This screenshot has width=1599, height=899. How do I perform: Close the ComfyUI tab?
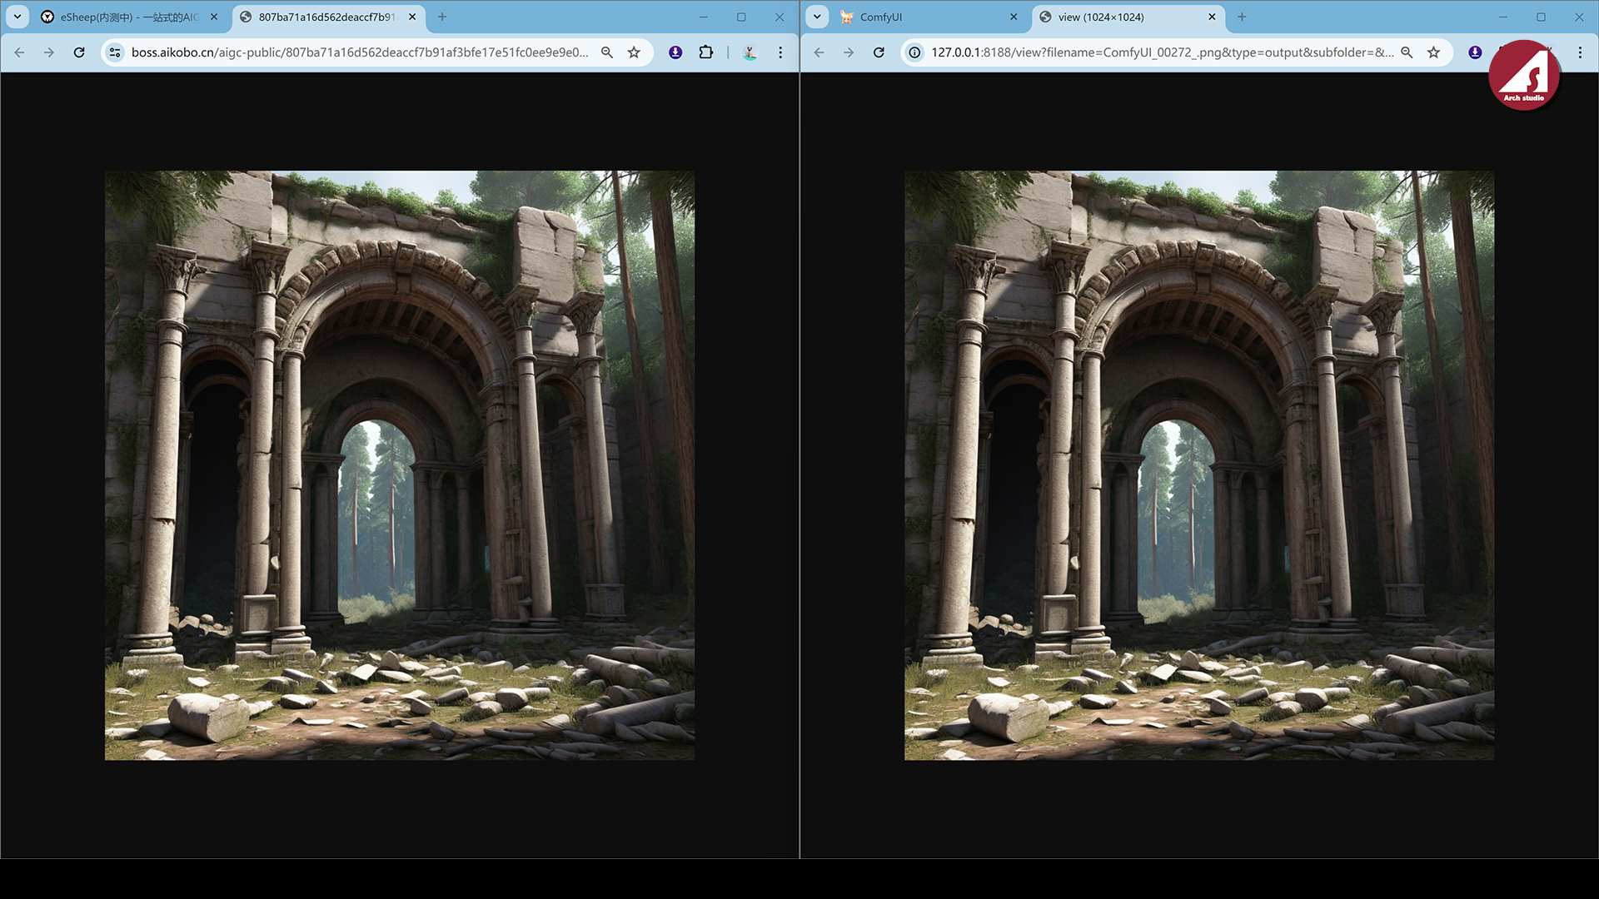tap(1014, 17)
